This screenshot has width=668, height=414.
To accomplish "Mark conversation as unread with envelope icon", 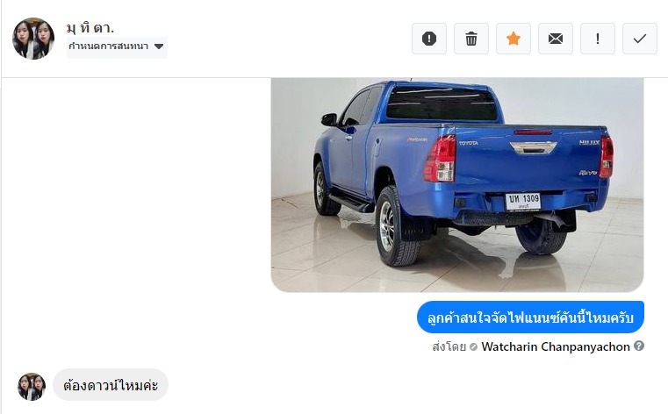I will click(x=556, y=39).
